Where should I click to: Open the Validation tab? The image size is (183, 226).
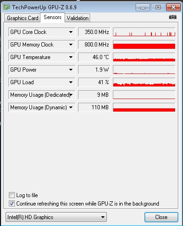(78, 18)
